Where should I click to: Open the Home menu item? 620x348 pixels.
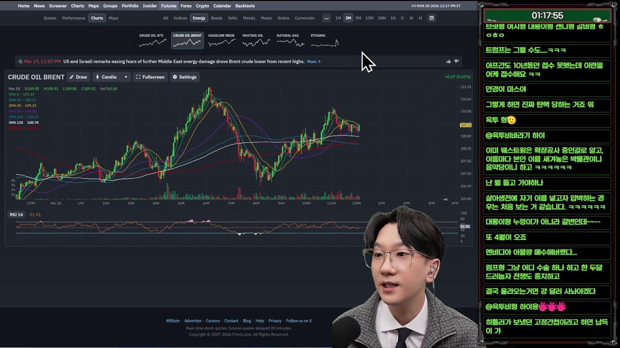(23, 6)
